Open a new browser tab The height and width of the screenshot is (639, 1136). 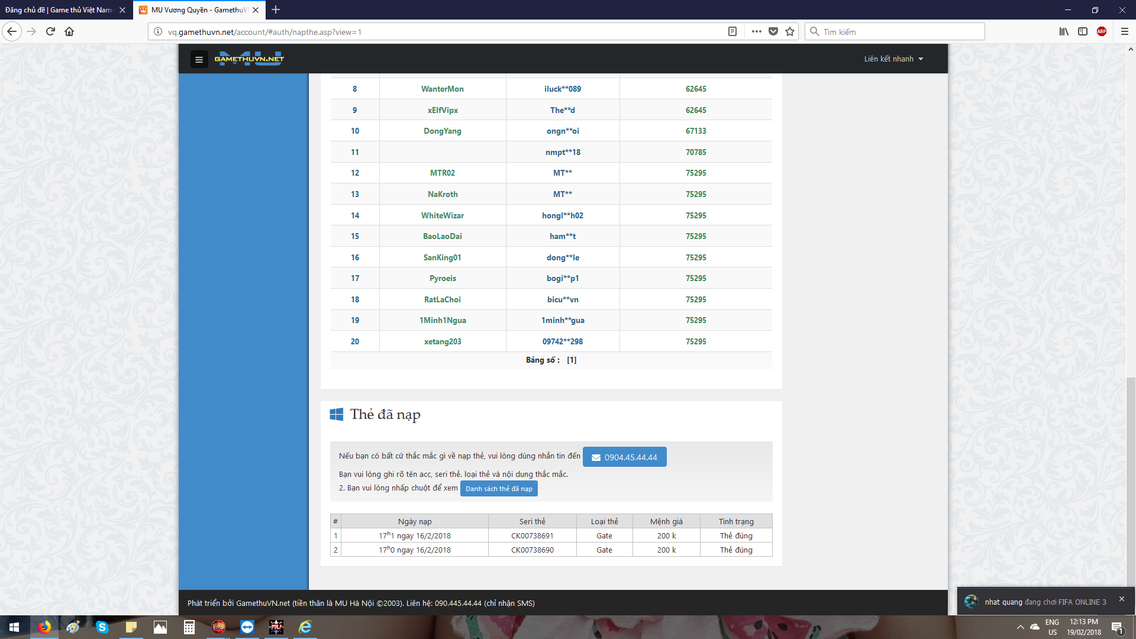(x=276, y=10)
